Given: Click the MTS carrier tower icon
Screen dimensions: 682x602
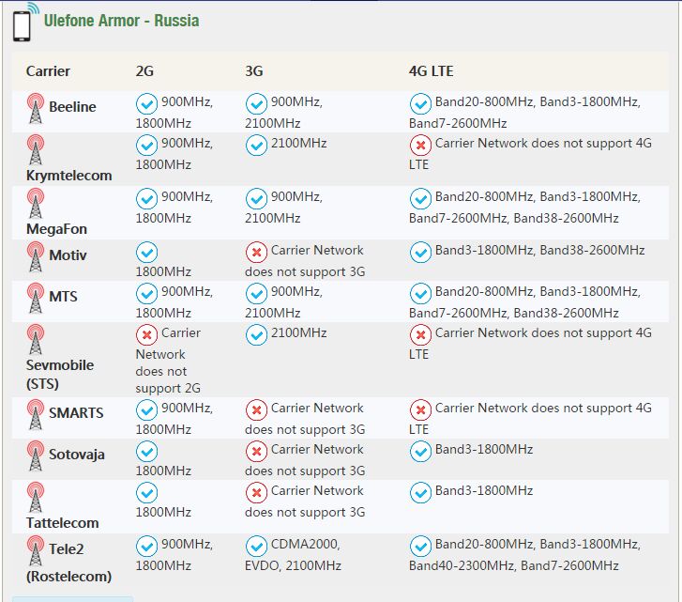Looking at the screenshot, I should [x=36, y=298].
